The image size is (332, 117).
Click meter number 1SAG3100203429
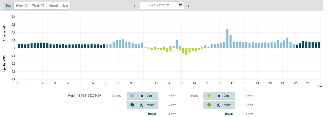pos(89,96)
